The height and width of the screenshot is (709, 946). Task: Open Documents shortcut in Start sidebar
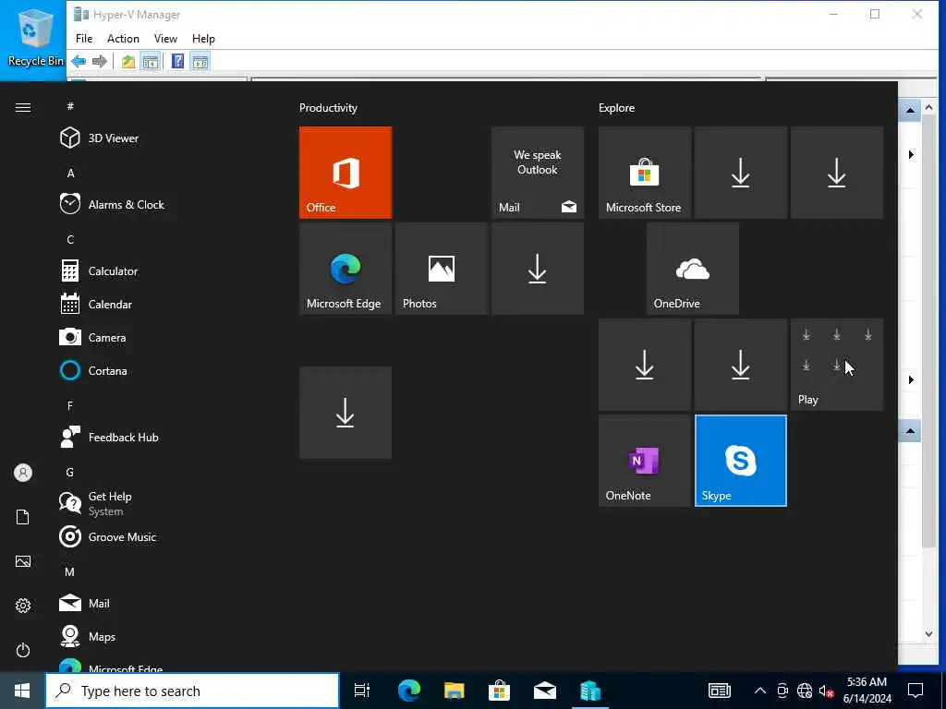pos(23,517)
